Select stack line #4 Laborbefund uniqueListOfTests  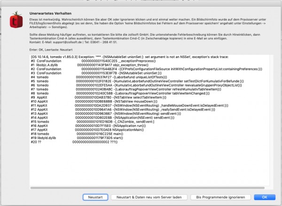pyautogui.click(x=99, y=77)
